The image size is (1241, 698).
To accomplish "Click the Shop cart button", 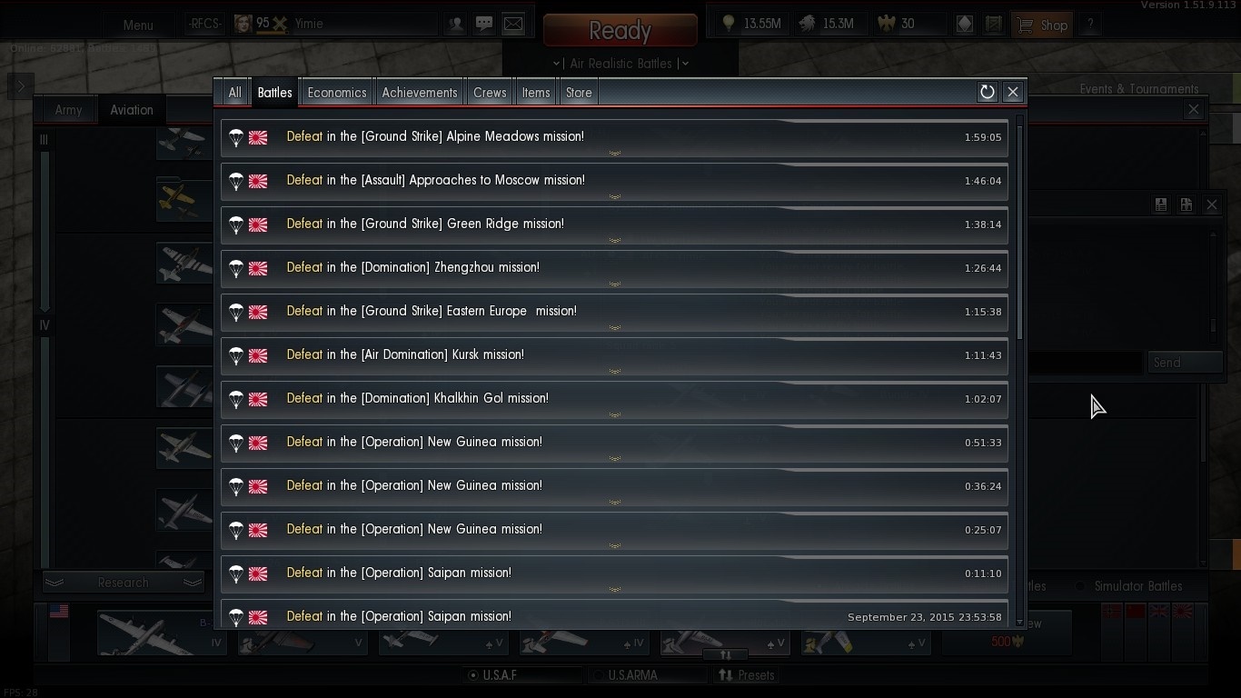I will click(x=1043, y=25).
